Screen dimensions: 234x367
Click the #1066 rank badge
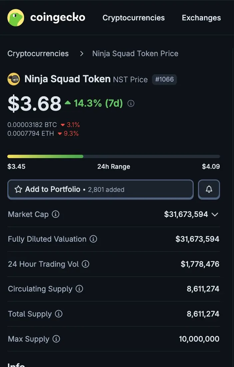click(164, 79)
